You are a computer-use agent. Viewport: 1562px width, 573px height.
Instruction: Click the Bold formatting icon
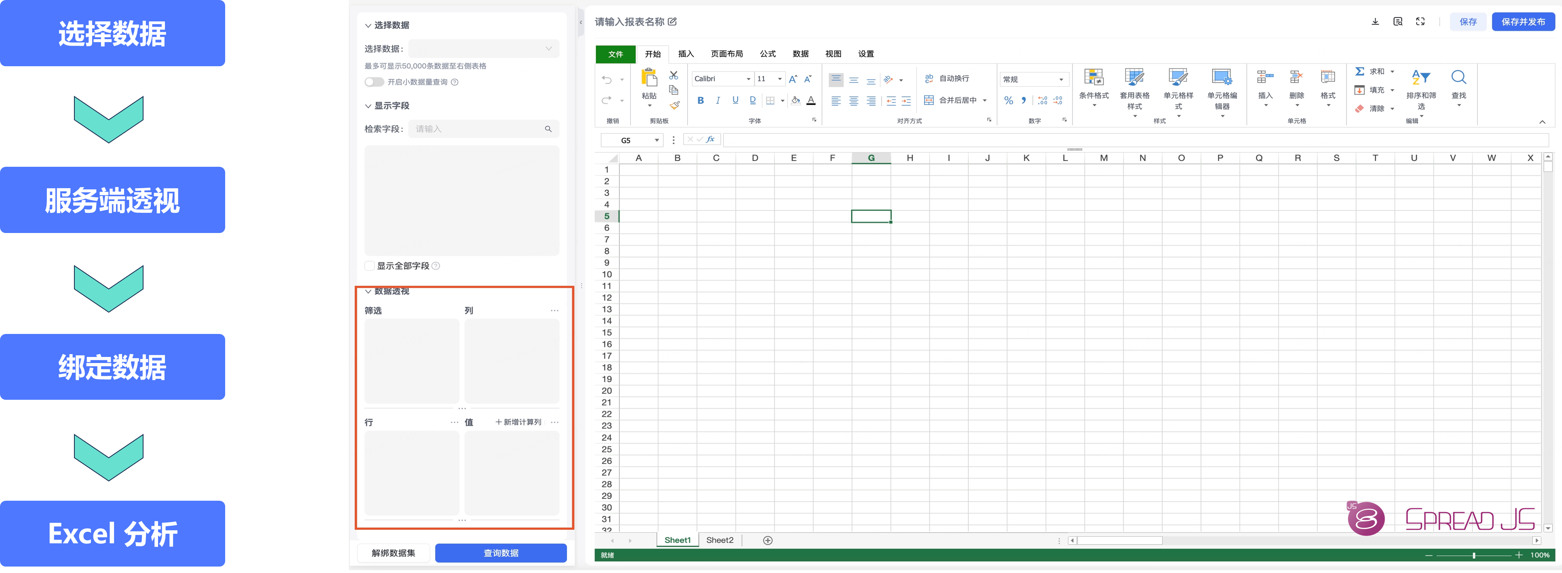700,101
